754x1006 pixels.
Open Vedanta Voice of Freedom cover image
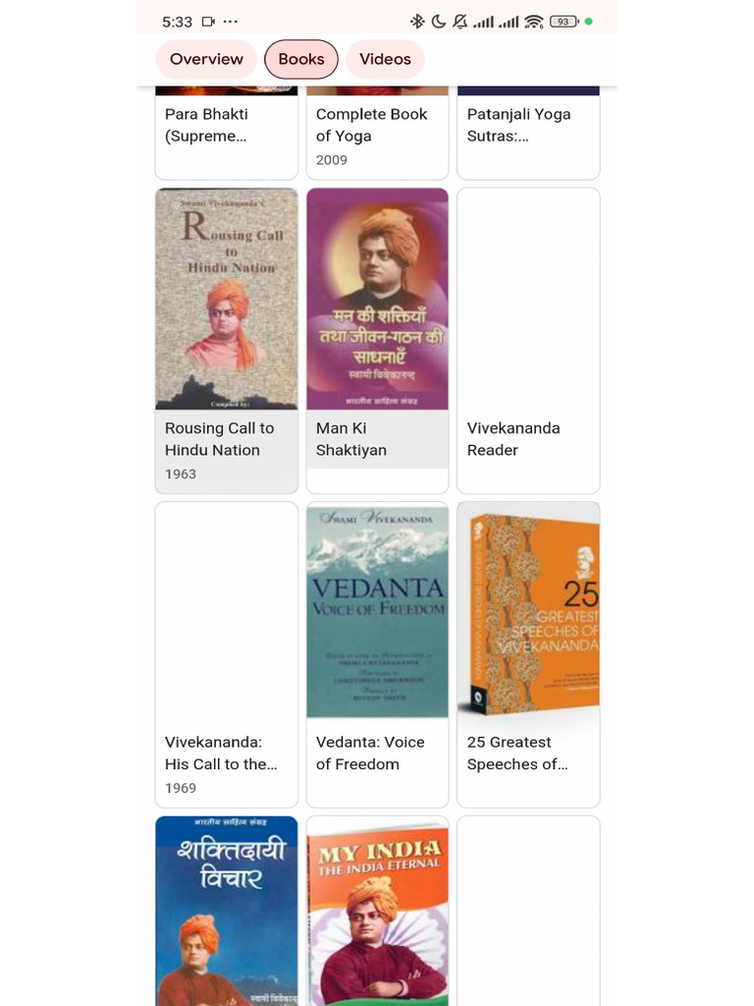[x=378, y=610]
